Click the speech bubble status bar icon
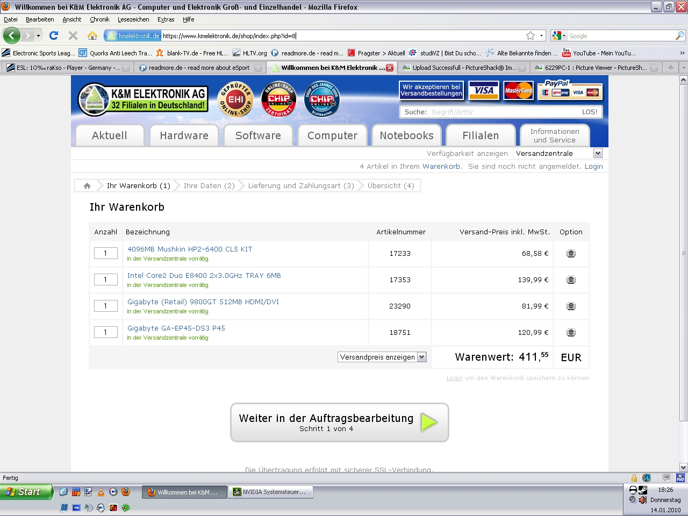The height and width of the screenshot is (516, 688). [666, 478]
